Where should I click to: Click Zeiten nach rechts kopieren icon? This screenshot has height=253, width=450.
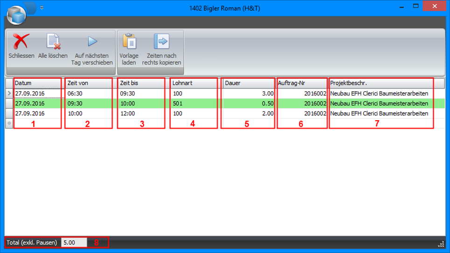162,41
